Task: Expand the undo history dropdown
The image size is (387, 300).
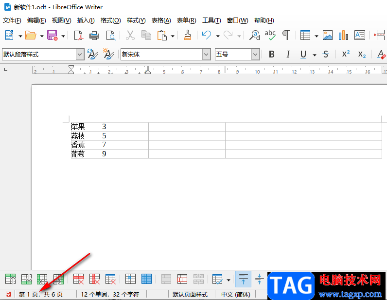Action: [218, 37]
